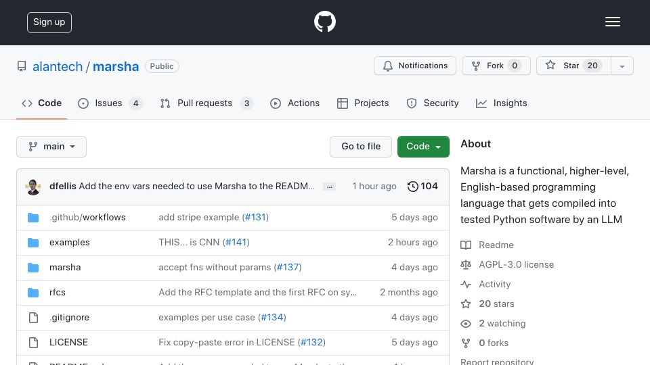View the 20 stars link
Image resolution: width=650 pixels, height=365 pixels.
(487, 303)
